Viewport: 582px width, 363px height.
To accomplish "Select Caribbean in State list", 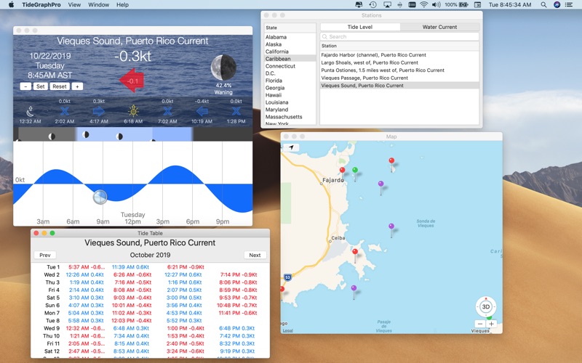I will point(290,59).
